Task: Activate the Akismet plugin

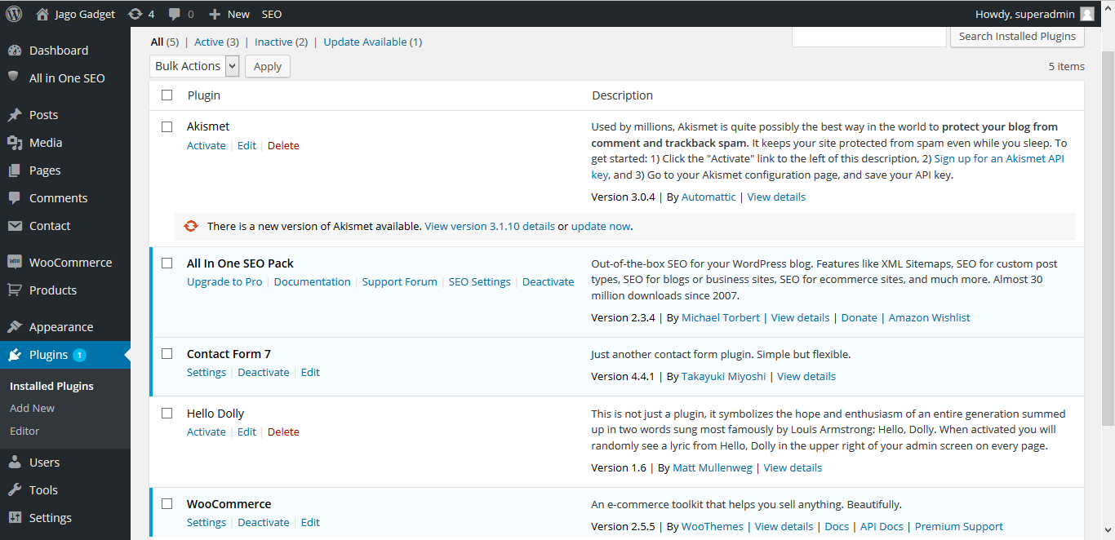Action: pyautogui.click(x=207, y=145)
